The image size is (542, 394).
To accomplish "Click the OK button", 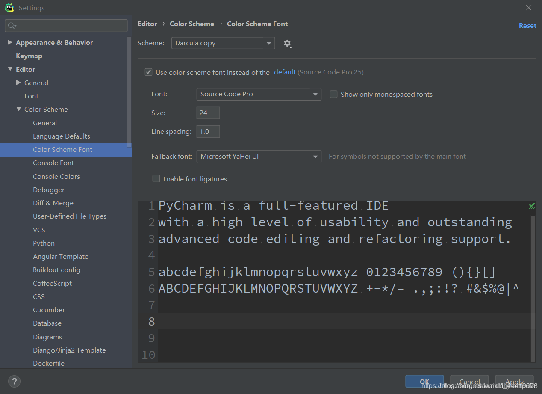I will click(x=424, y=382).
